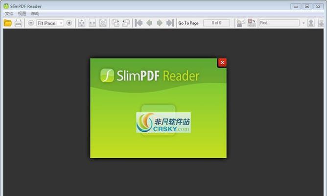Open the 文件 menu
The image size is (327, 196).
point(9,14)
